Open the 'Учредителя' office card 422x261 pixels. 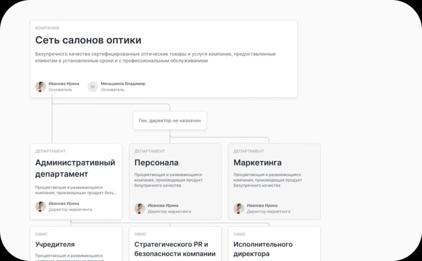pos(76,244)
